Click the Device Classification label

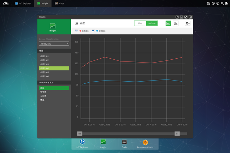point(49,39)
